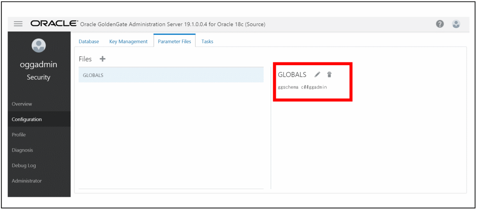Go to Overview in sidebar
The height and width of the screenshot is (210, 477).
[x=22, y=104]
